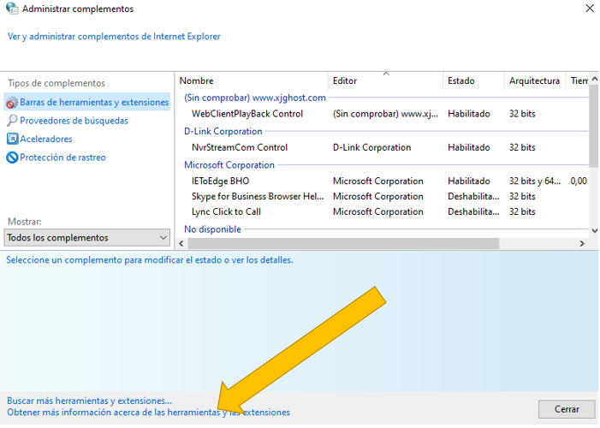Click the horizontal scrollbar right arrow
Image resolution: width=600 pixels, height=428 pixels.
pos(582,243)
